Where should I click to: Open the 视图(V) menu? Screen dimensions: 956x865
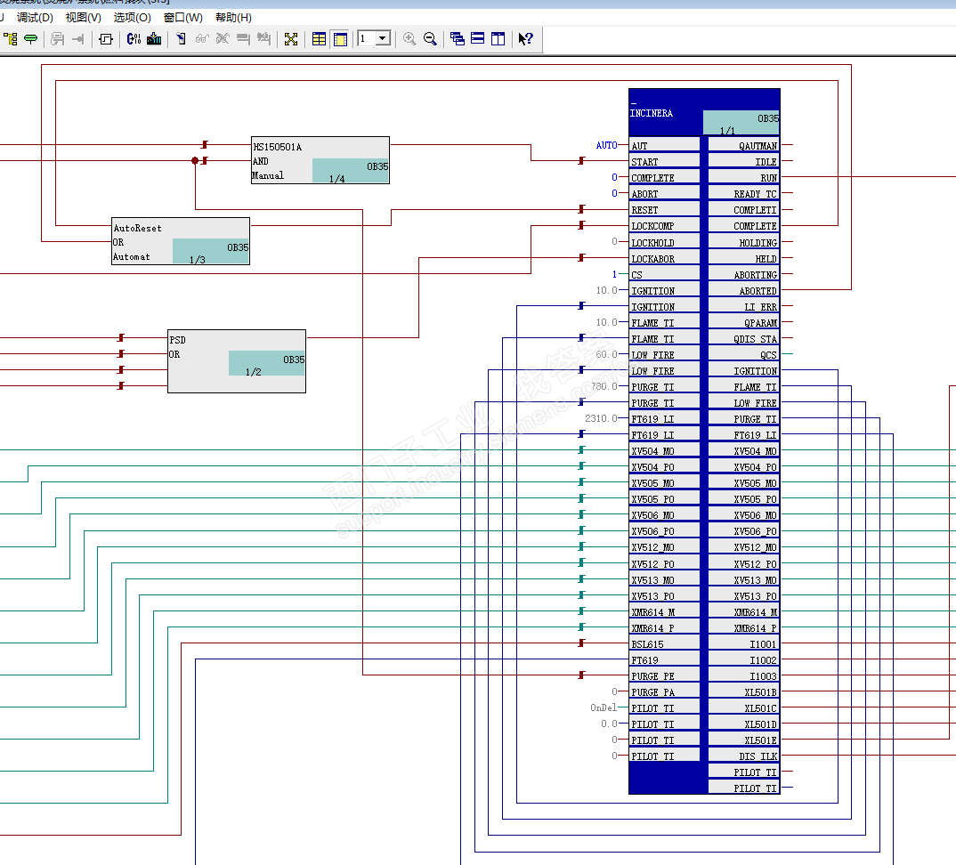click(83, 17)
